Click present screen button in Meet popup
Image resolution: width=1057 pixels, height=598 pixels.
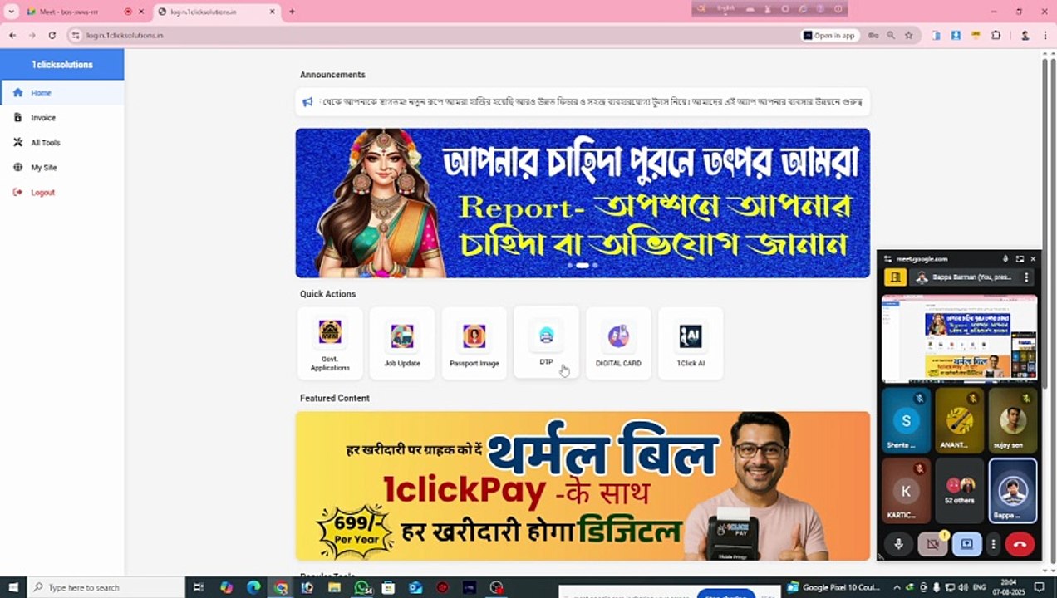(966, 544)
